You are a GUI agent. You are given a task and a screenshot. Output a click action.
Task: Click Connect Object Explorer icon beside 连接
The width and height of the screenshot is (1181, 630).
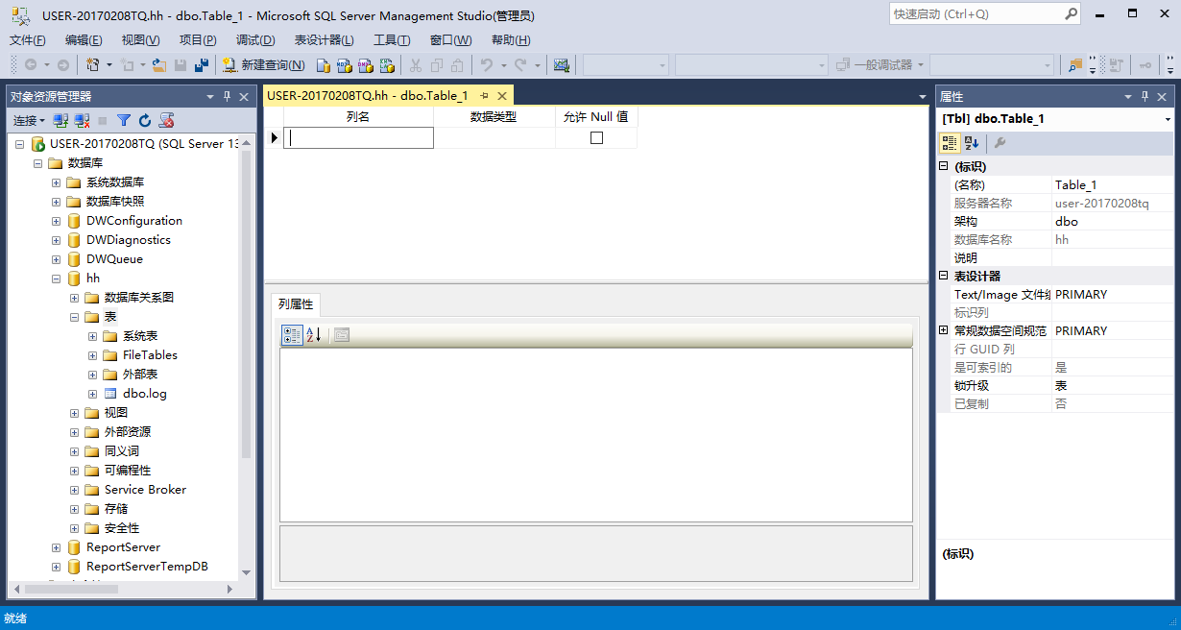[60, 120]
